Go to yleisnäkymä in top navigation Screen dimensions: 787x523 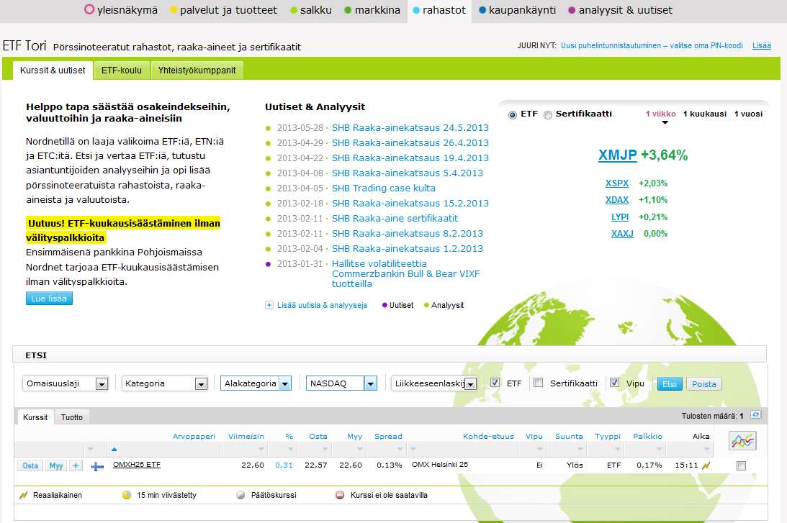[121, 10]
